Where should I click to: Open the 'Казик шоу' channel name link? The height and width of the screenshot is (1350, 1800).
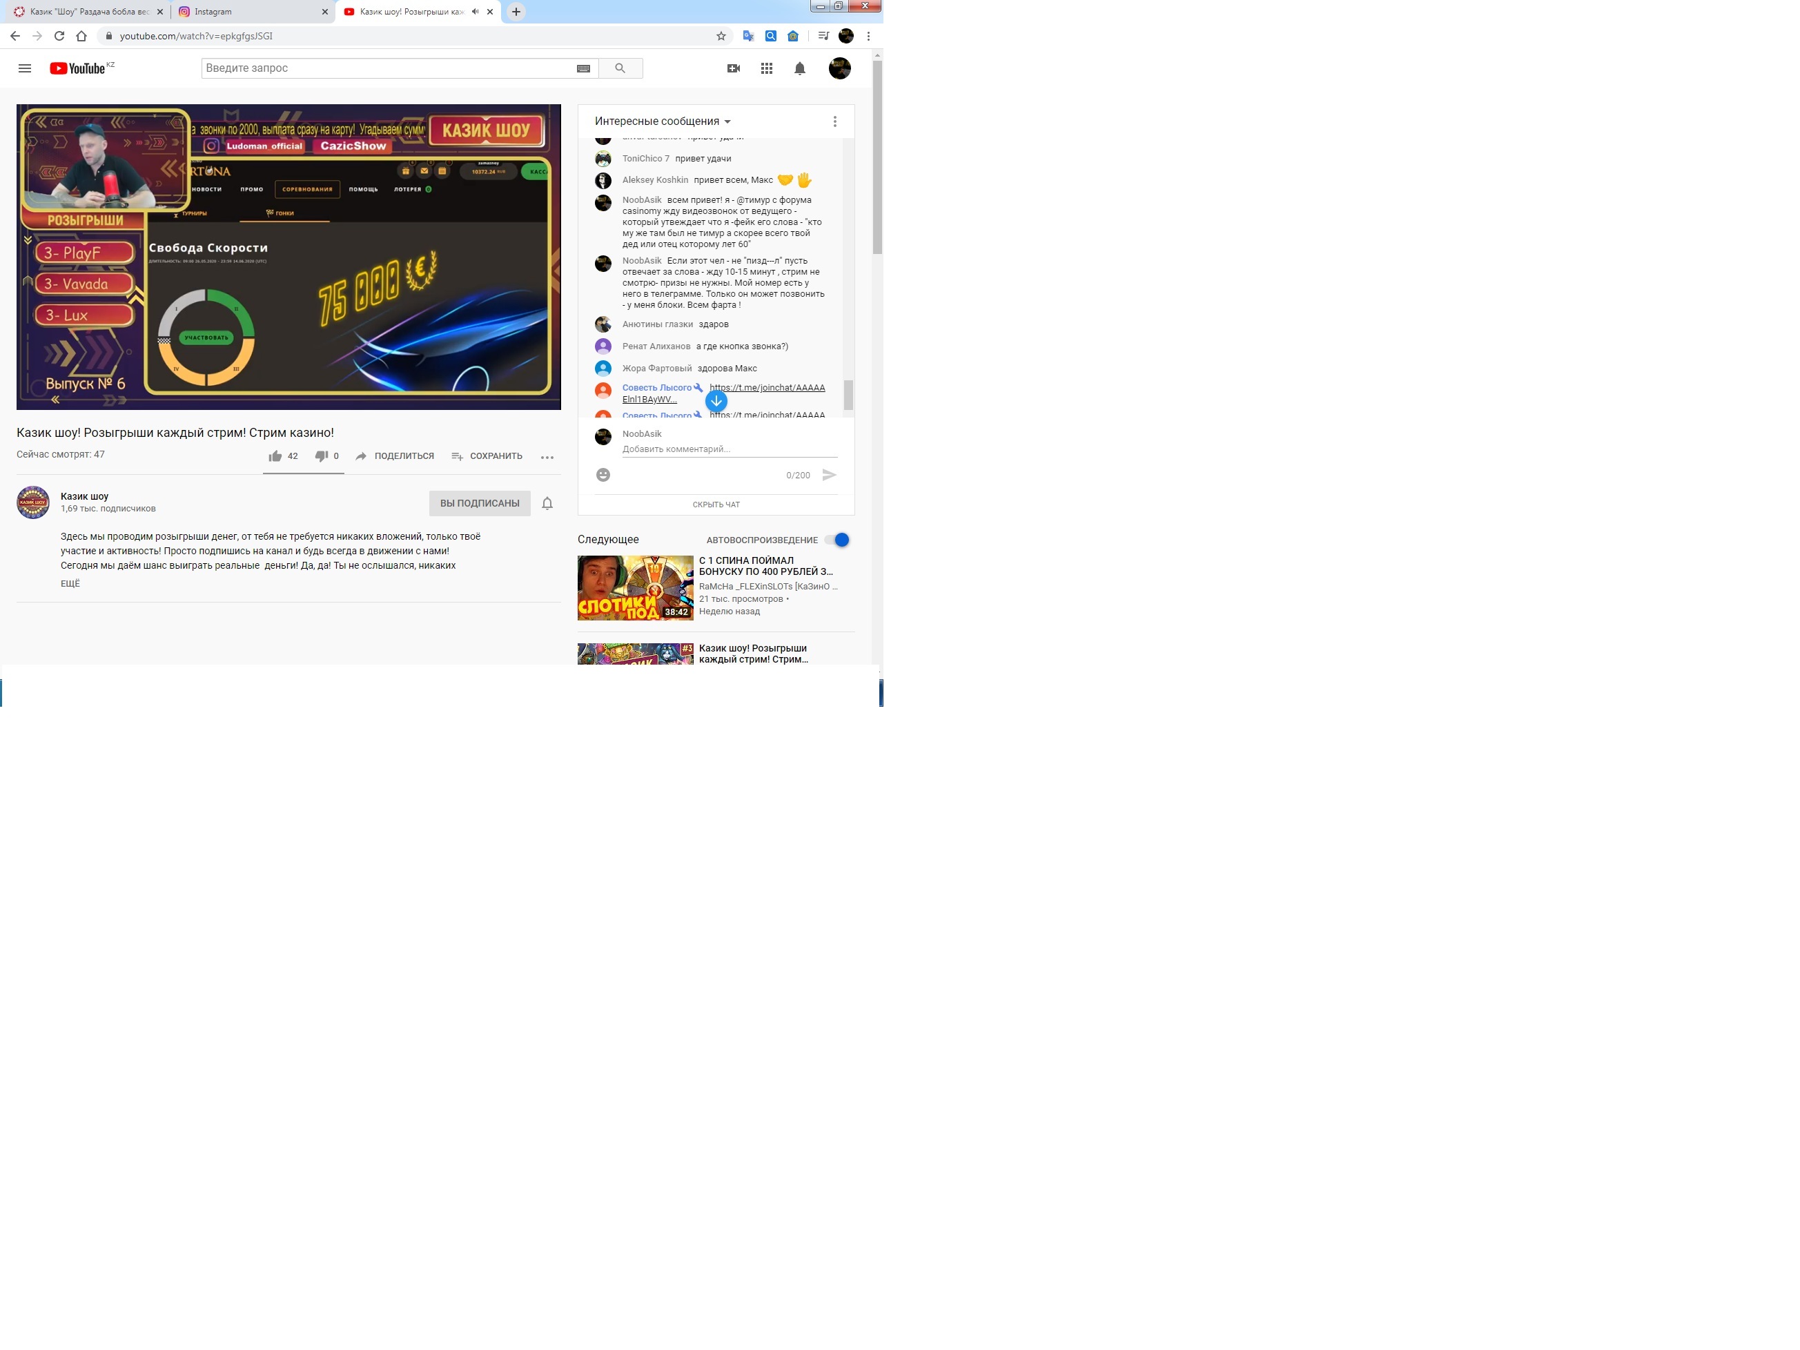[x=85, y=496]
